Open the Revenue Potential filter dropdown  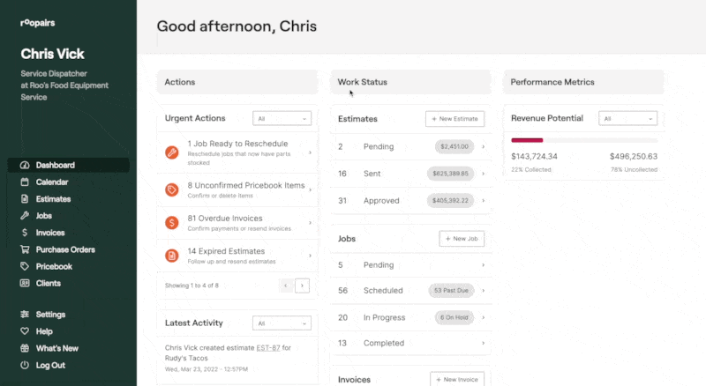pos(627,118)
